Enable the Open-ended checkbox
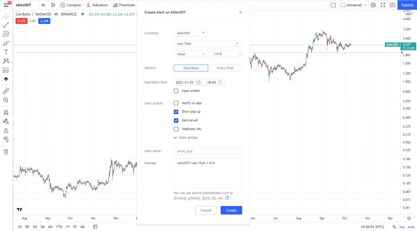The image size is (417, 231). [176, 91]
